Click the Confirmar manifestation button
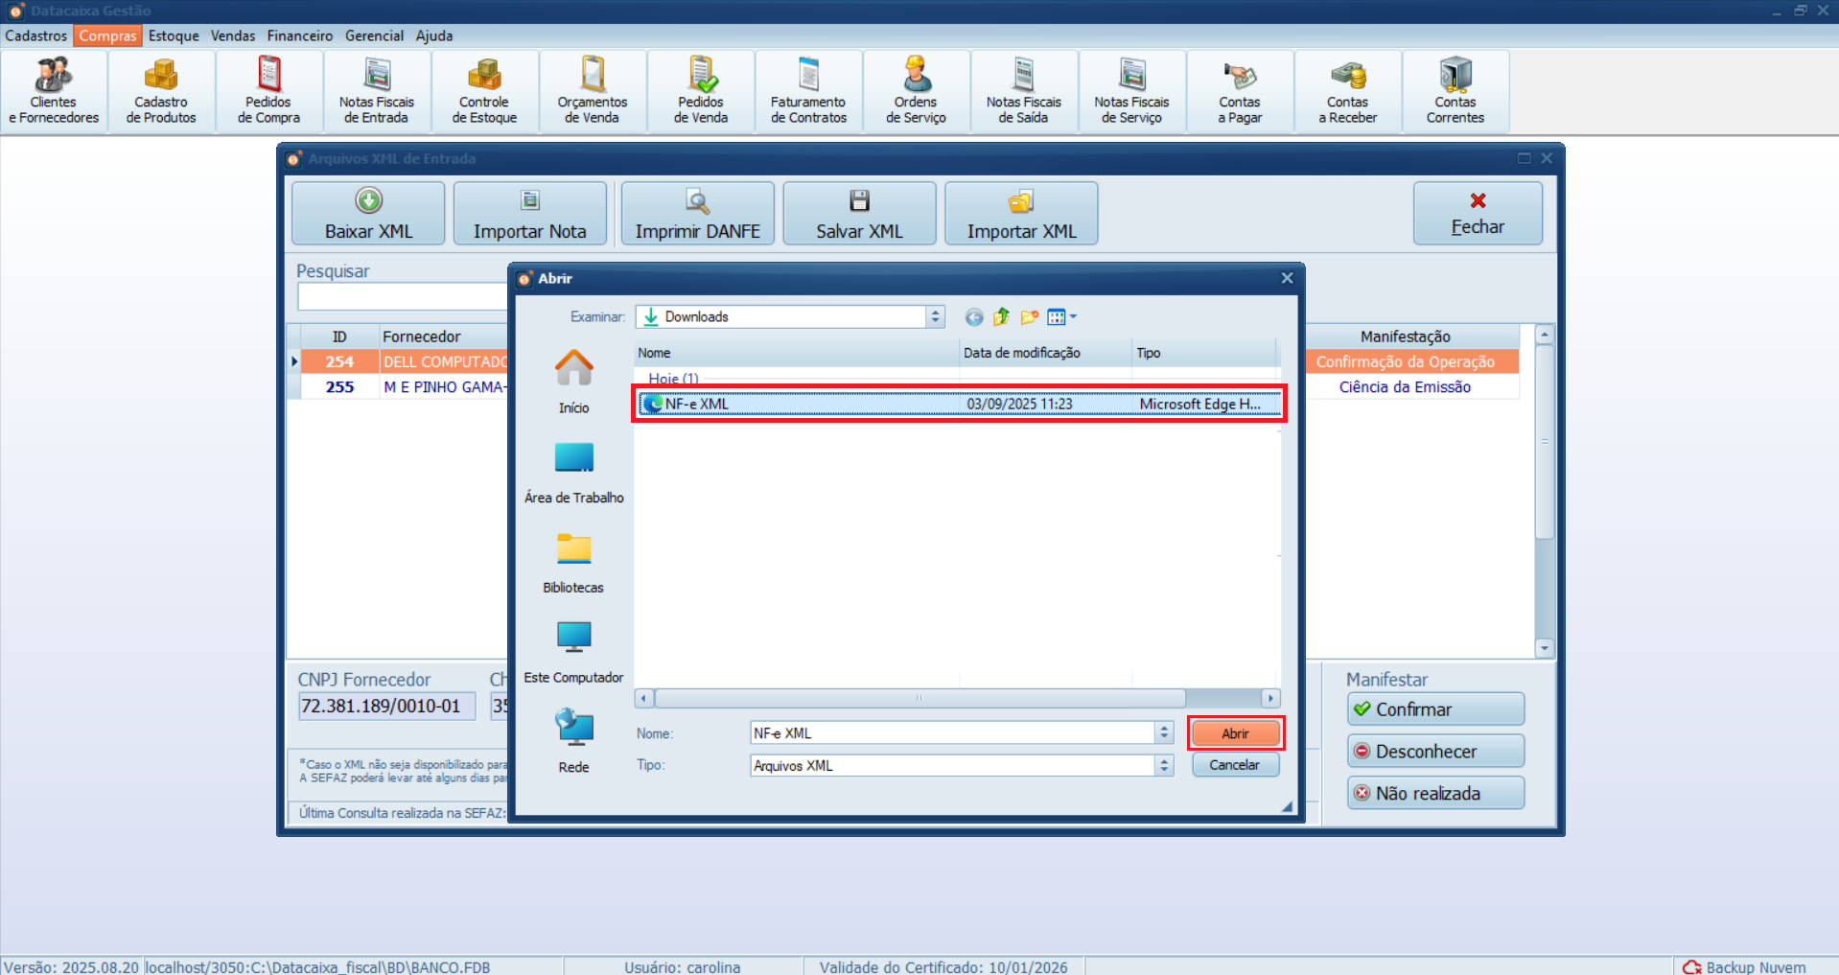Image resolution: width=1839 pixels, height=975 pixels. [x=1434, y=708]
